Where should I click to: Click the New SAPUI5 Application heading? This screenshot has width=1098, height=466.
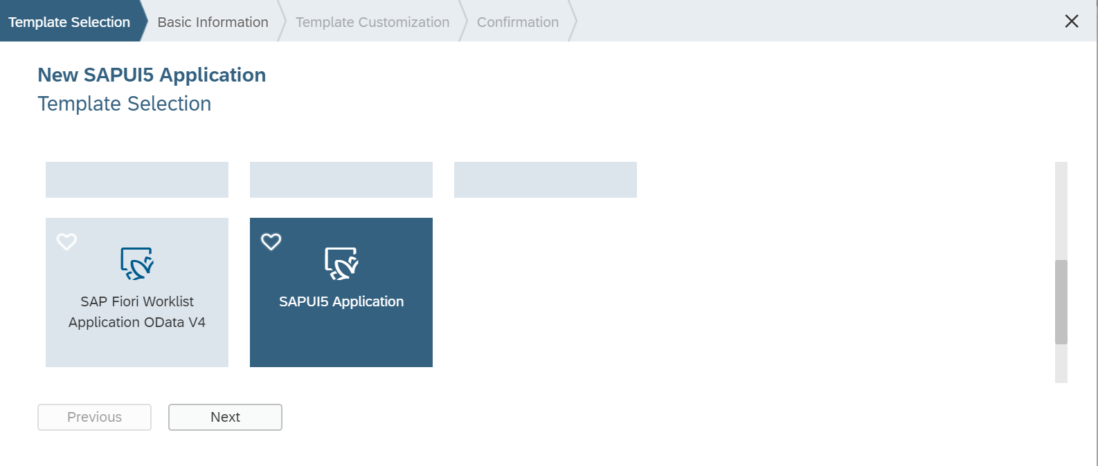point(152,75)
